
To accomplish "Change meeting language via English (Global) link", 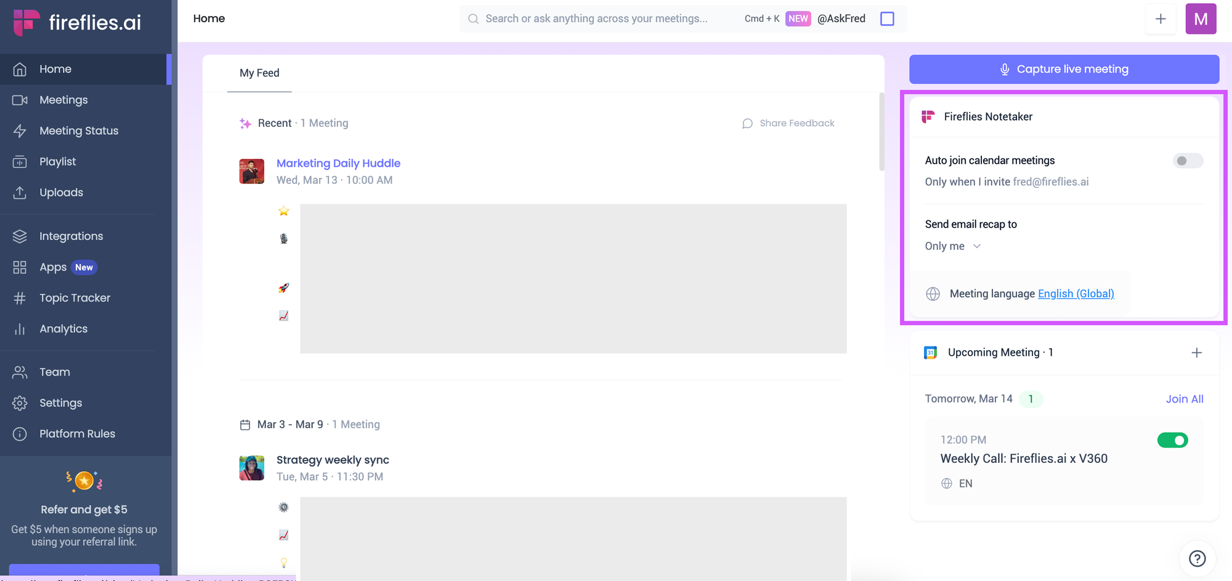I will pyautogui.click(x=1076, y=294).
